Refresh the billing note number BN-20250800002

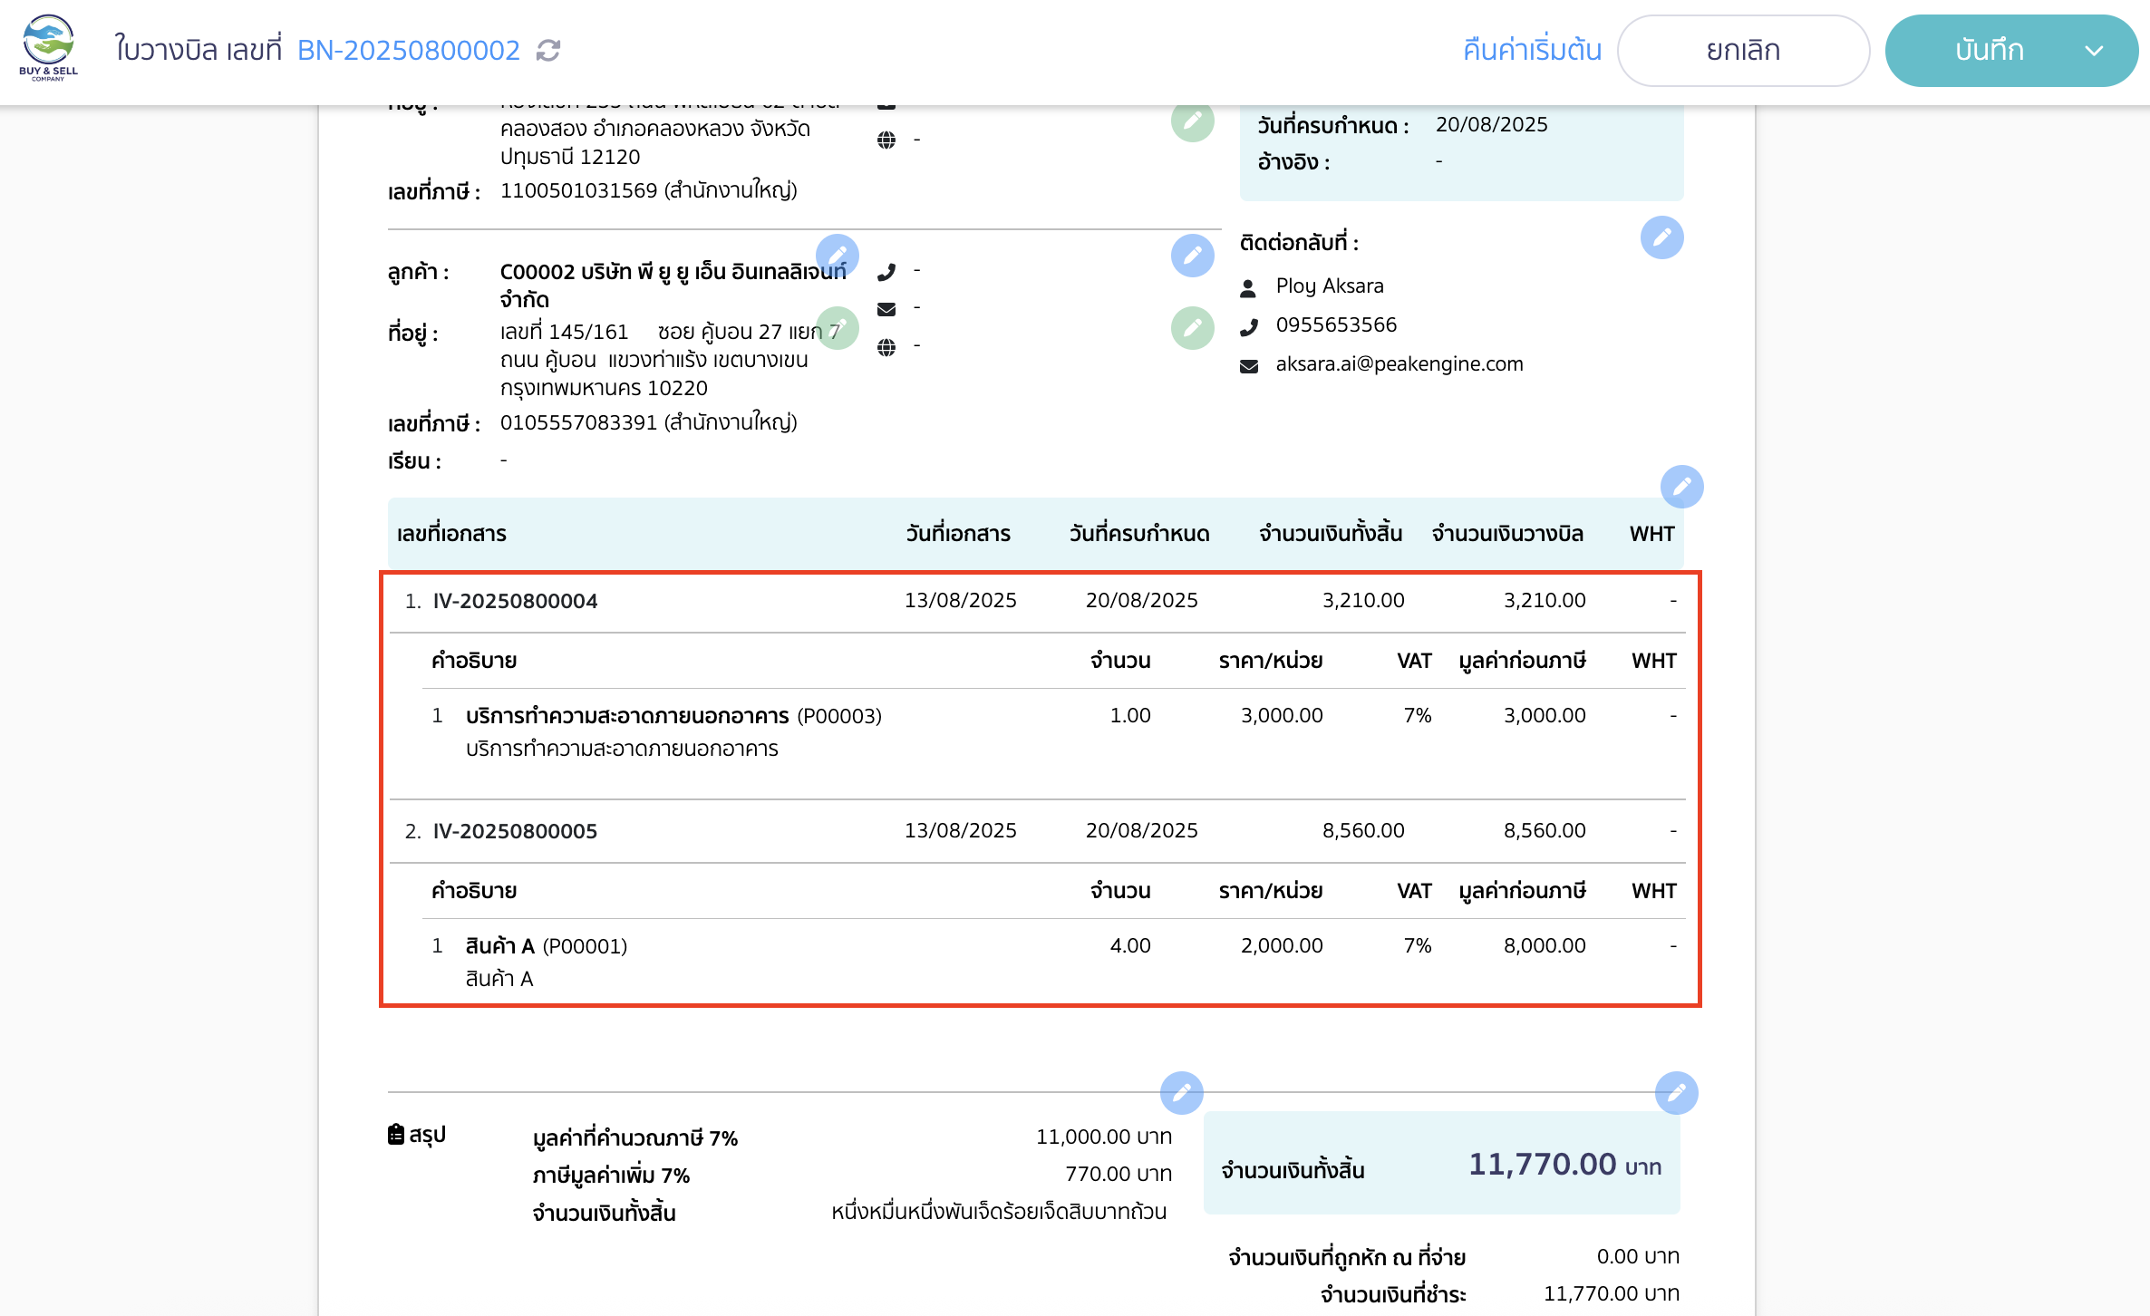click(548, 50)
